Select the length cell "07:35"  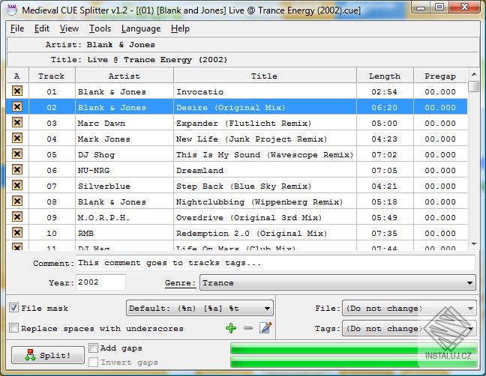(x=385, y=234)
